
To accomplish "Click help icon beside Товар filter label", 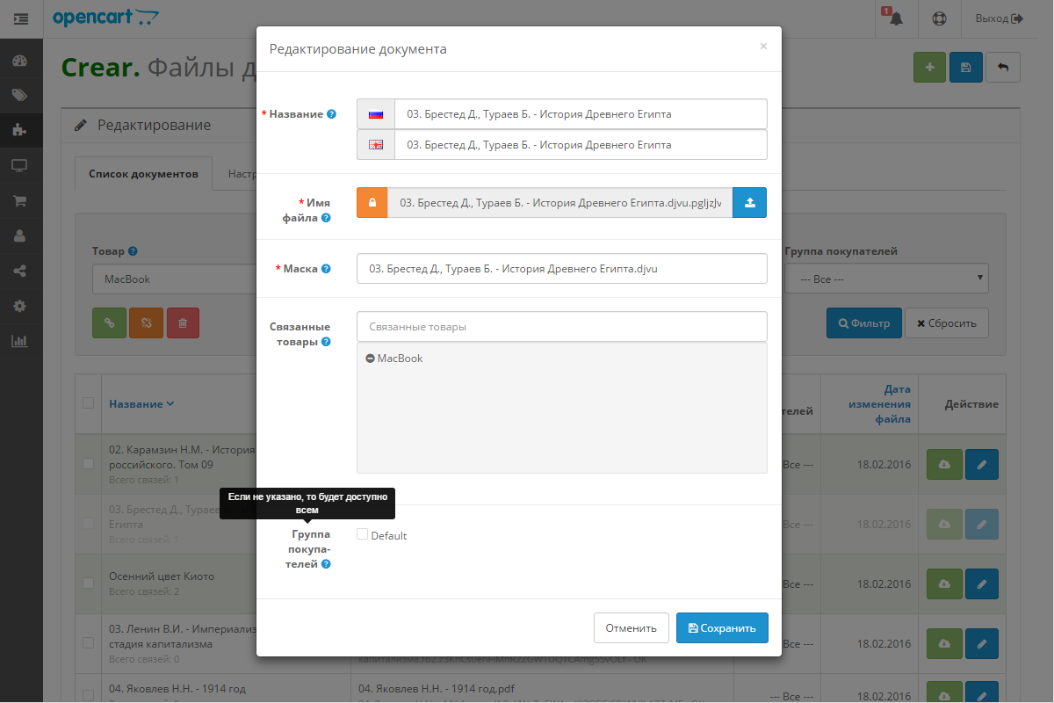I will coord(133,251).
